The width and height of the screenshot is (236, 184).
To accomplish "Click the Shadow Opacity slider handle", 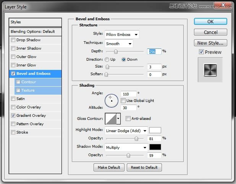I will 128,155.
